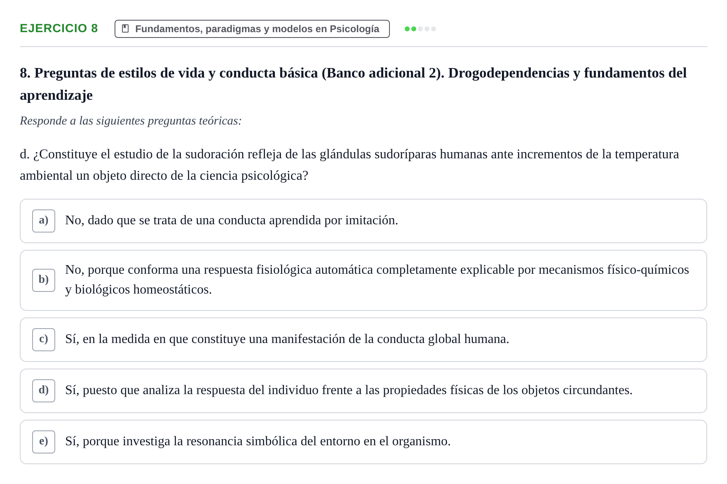
Task: Click question d text about sudoración refleja
Action: pyautogui.click(x=349, y=165)
